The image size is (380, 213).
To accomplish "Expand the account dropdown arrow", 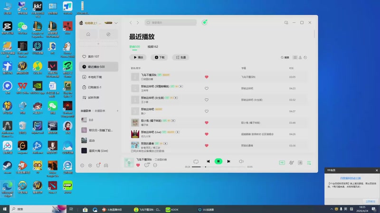I will tap(116, 23).
